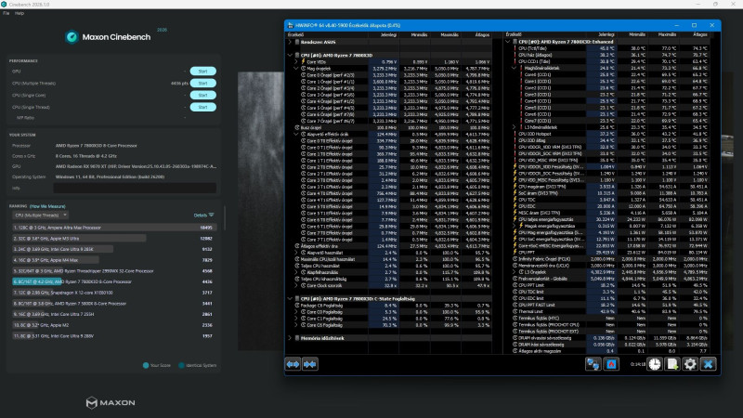The height and width of the screenshot is (418, 743).
Task: Collapse the CPU [#0] AMD Ryzen 7 7800X3D group
Action: (x=290, y=55)
